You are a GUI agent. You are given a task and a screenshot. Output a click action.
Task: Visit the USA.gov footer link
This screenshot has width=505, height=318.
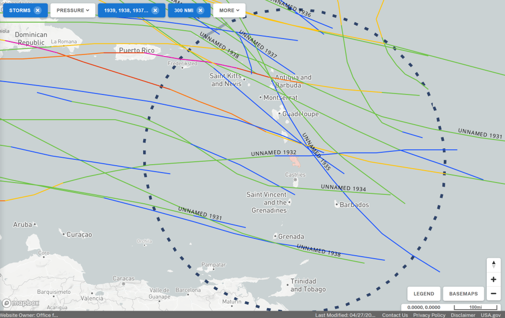click(x=491, y=315)
